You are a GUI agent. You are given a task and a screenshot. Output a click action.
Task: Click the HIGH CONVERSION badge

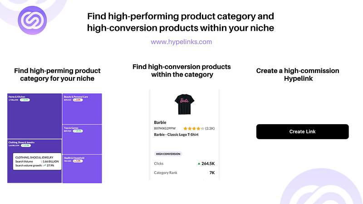coord(168,154)
